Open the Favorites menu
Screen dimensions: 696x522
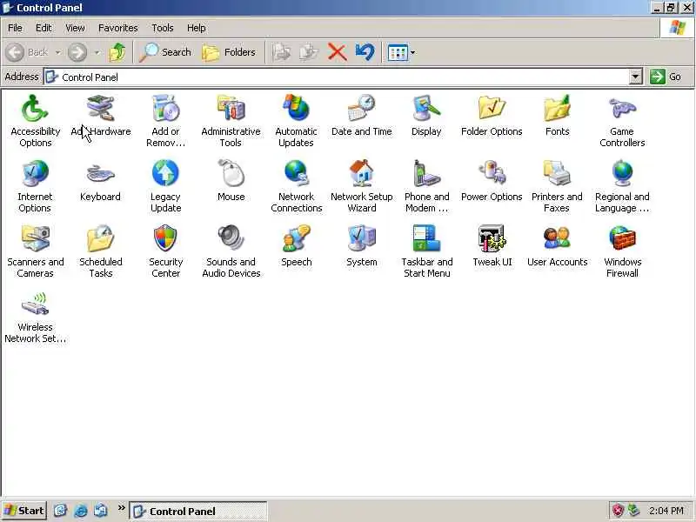pos(118,28)
